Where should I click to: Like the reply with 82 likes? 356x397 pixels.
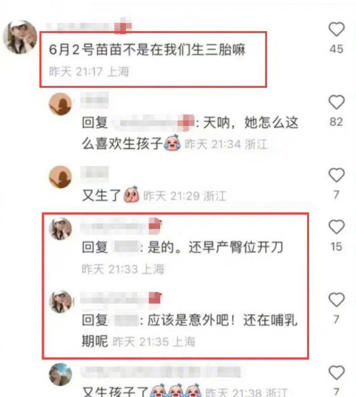tap(336, 102)
